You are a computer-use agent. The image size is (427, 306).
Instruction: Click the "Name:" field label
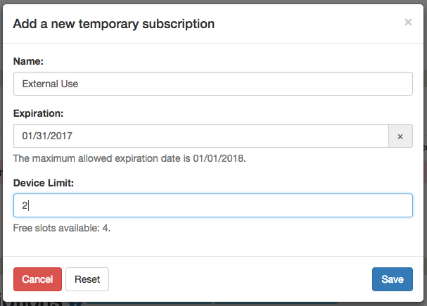28,61
